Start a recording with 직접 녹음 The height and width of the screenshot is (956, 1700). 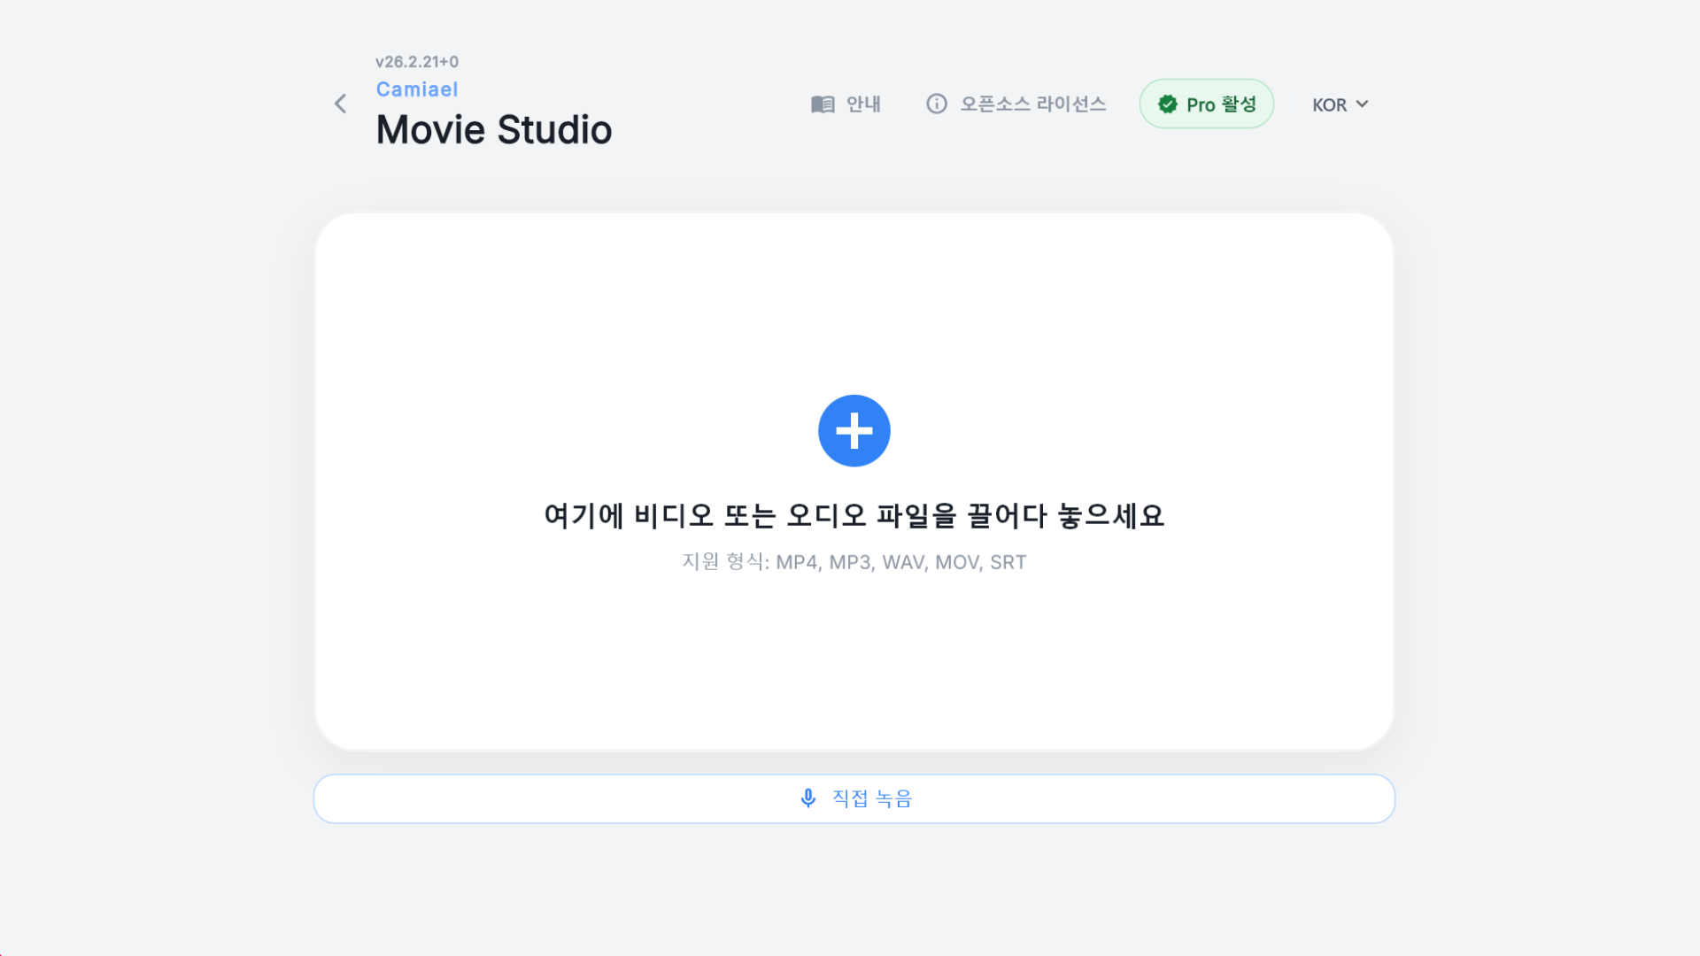click(x=854, y=798)
